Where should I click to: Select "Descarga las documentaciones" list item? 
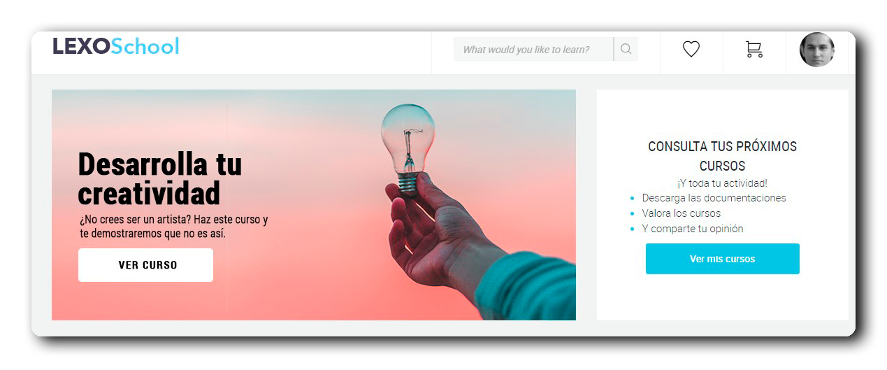pos(714,198)
